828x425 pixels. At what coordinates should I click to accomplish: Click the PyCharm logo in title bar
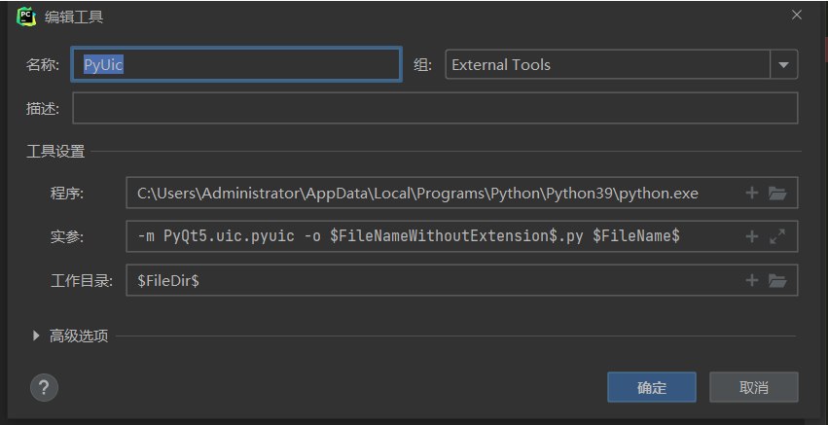pyautogui.click(x=26, y=16)
